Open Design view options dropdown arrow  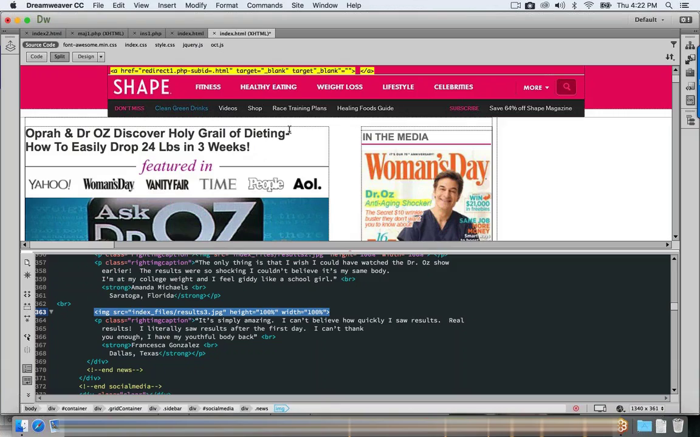click(x=101, y=56)
